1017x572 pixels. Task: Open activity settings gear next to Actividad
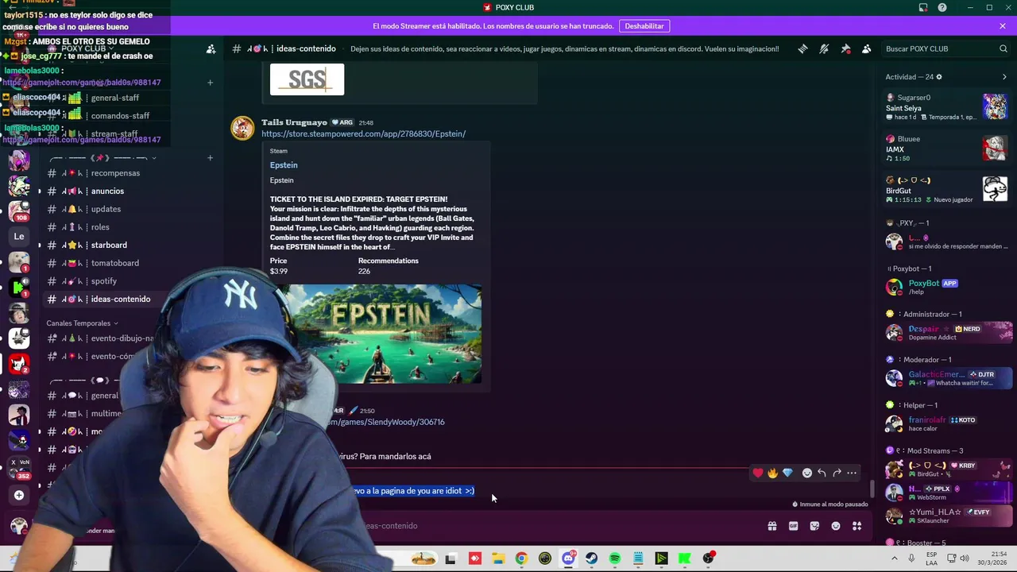point(939,77)
